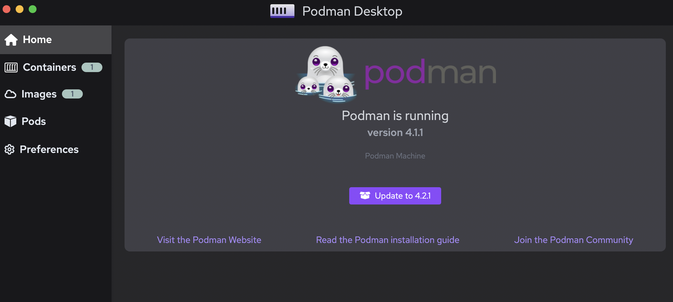Open Containers using its container icon
The width and height of the screenshot is (673, 302).
click(11, 68)
